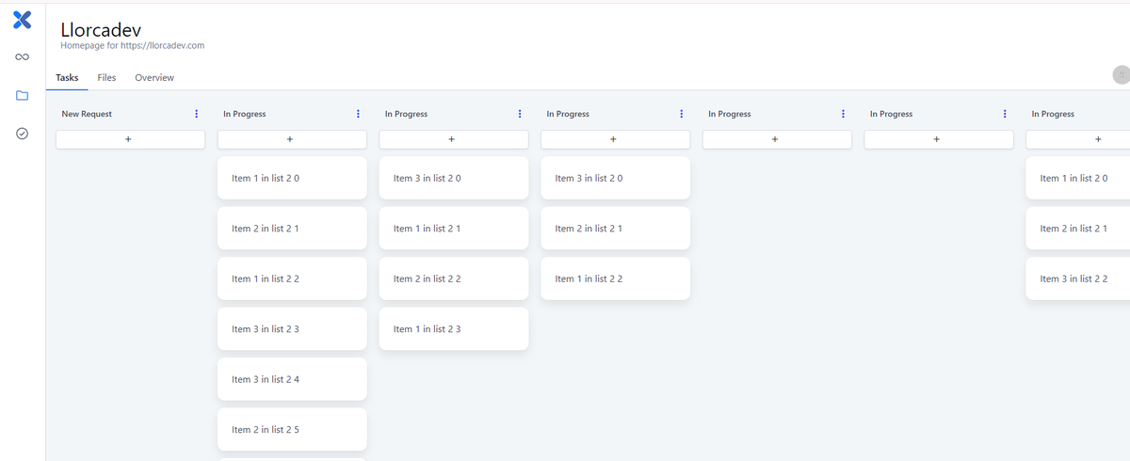The width and height of the screenshot is (1130, 461).
Task: Open 'Item 1 in list 2 2' in third In Progress column
Action: [615, 278]
